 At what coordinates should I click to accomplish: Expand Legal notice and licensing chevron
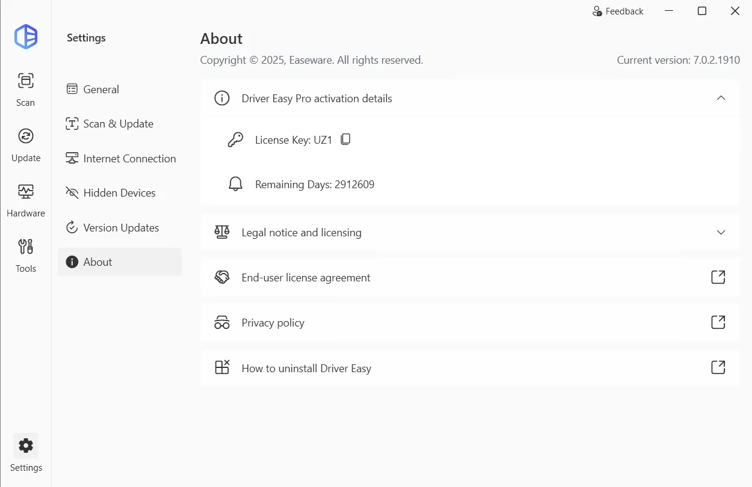(721, 232)
